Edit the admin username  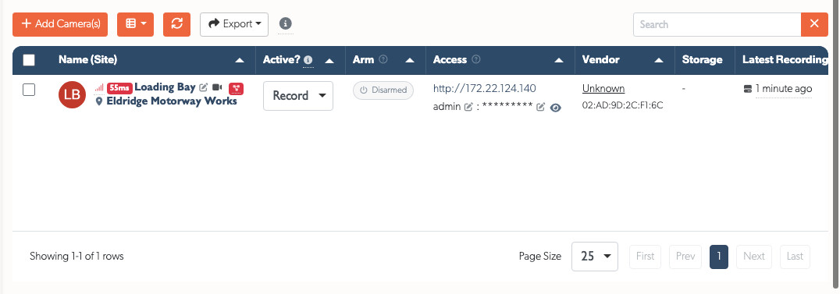click(x=468, y=107)
